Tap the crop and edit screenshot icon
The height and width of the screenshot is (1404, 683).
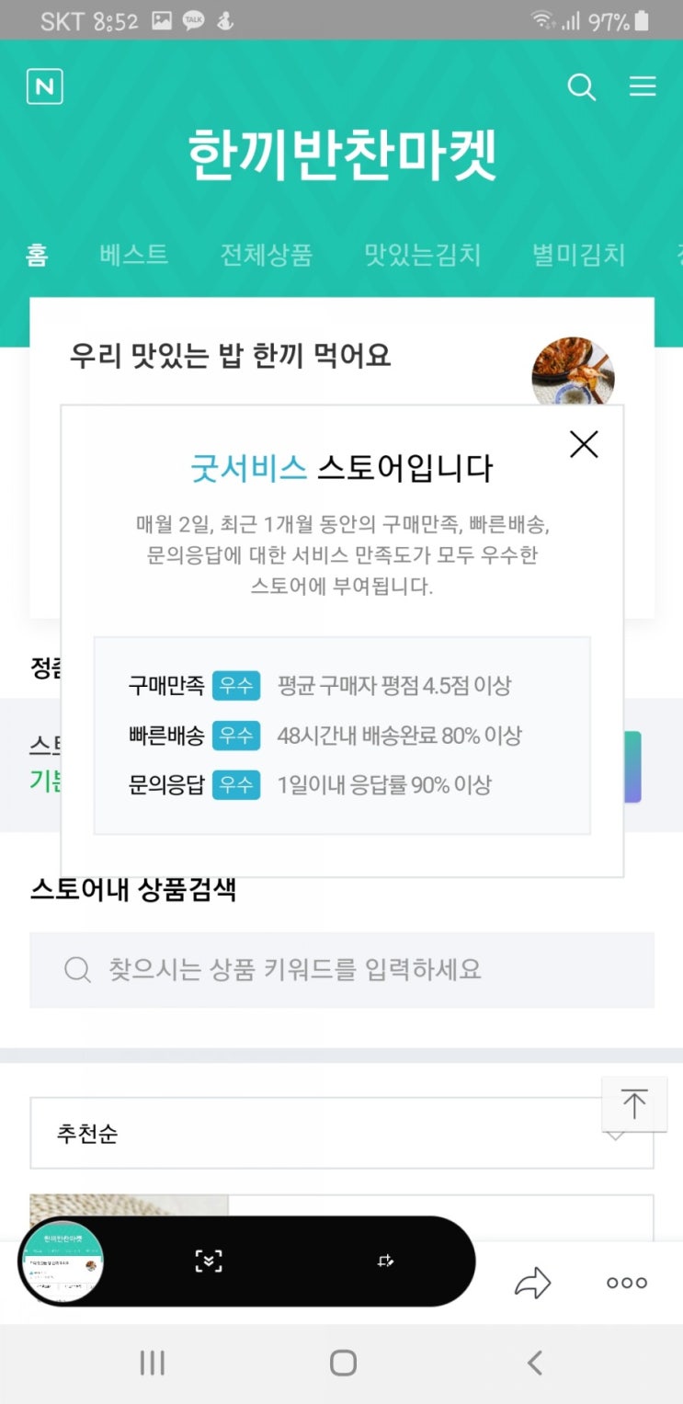pos(386,1261)
